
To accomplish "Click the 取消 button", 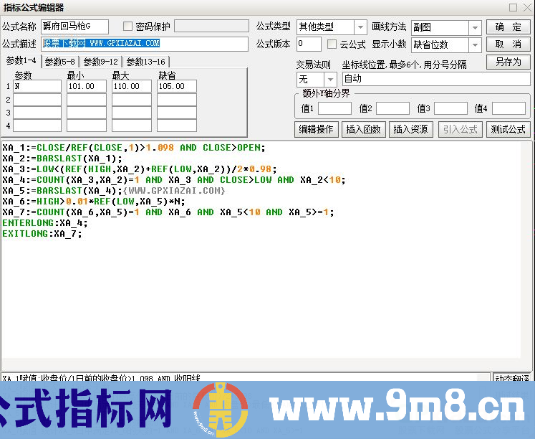I will pos(508,44).
